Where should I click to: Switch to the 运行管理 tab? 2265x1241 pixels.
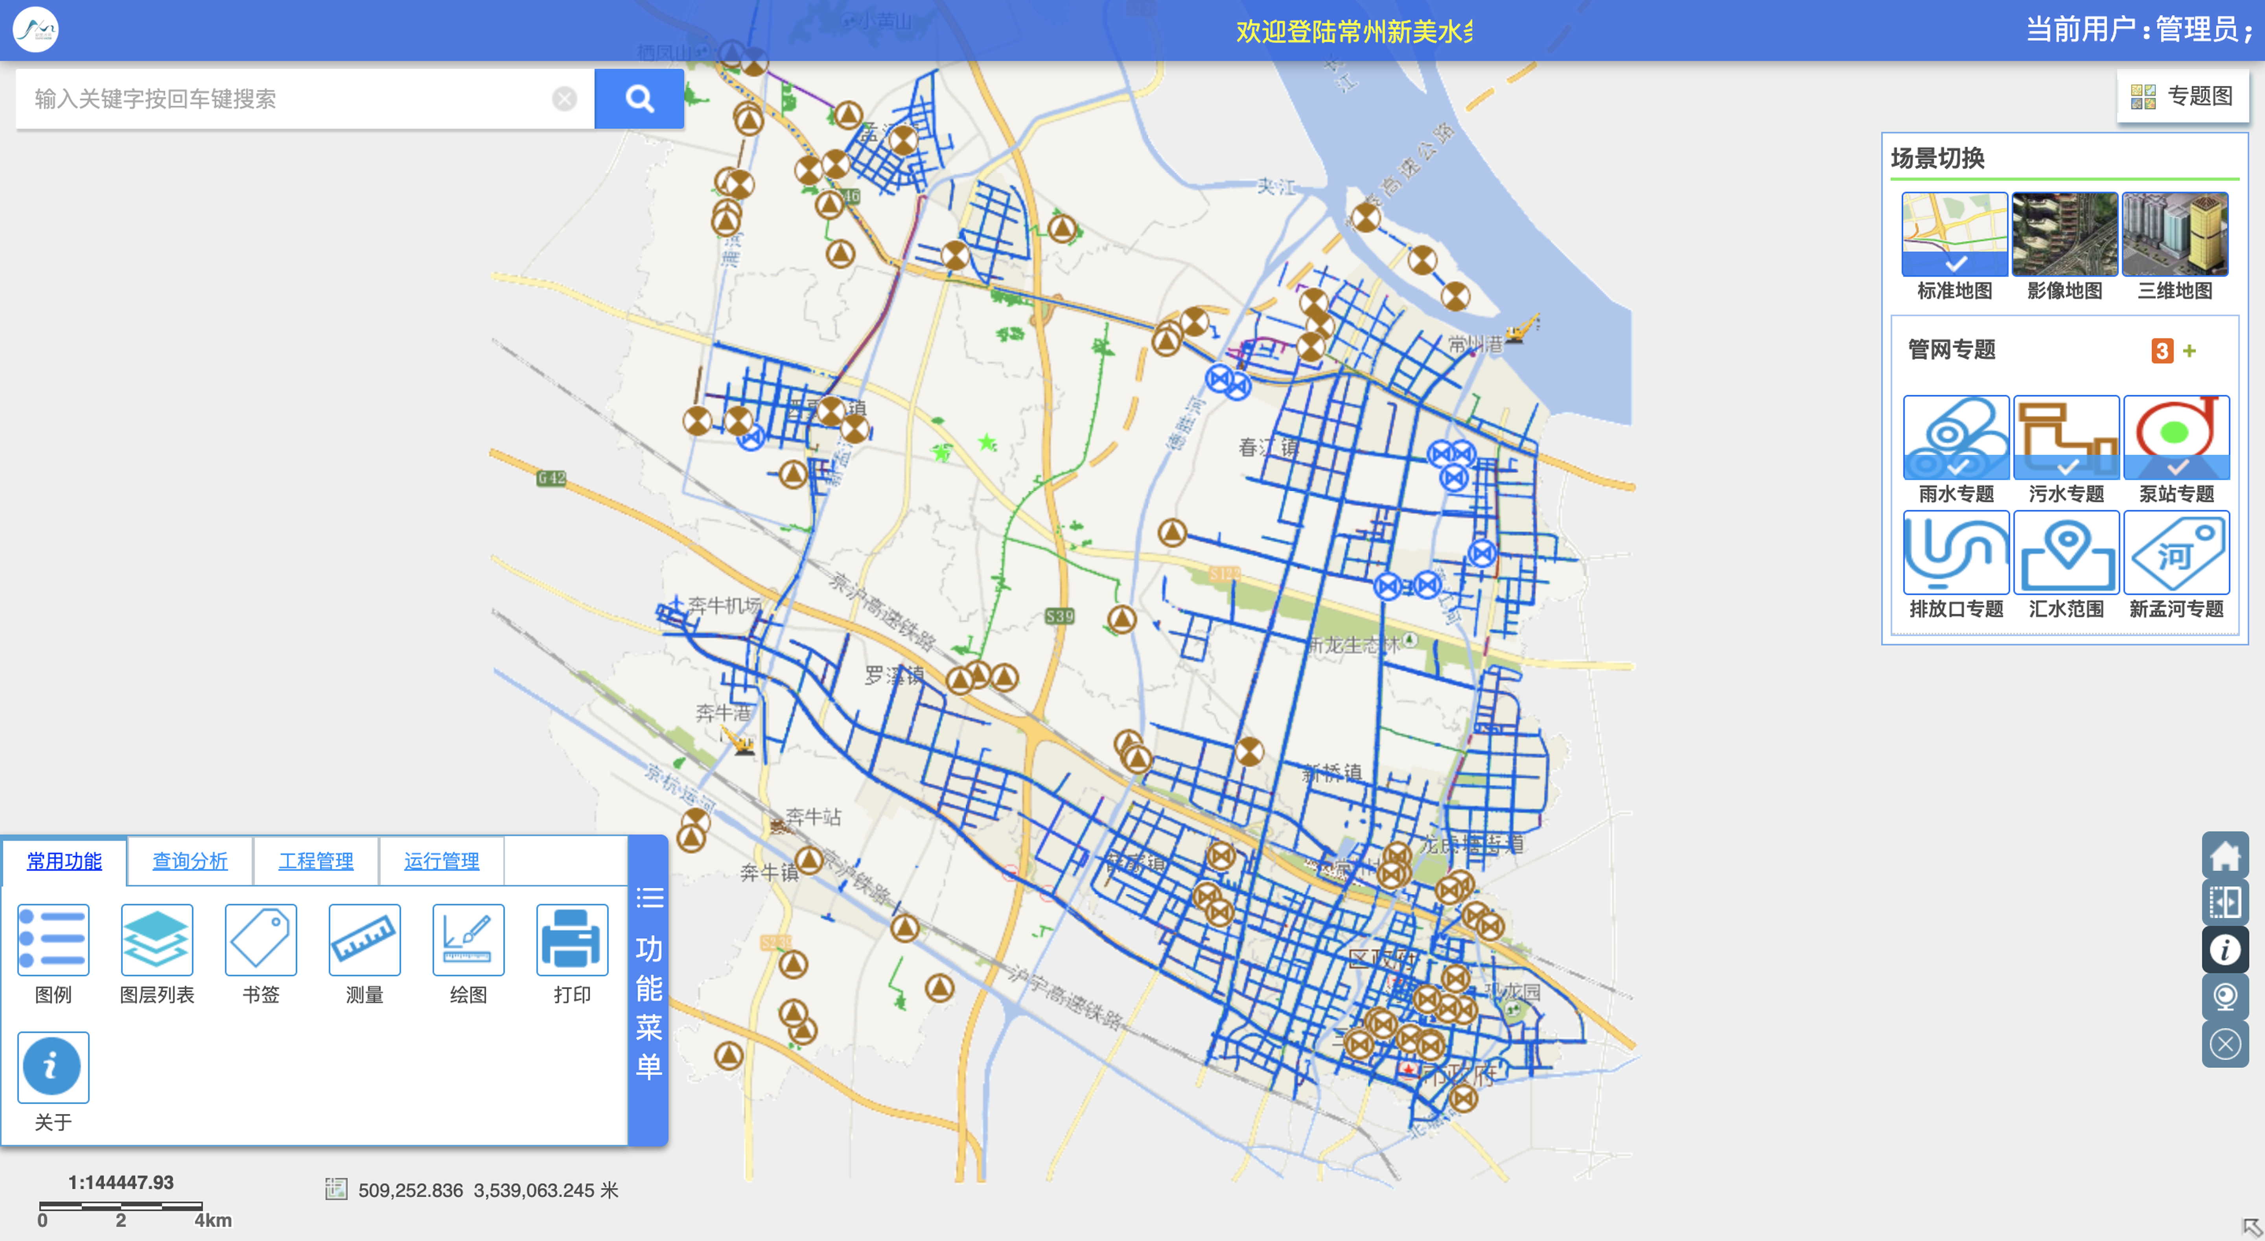pos(441,861)
